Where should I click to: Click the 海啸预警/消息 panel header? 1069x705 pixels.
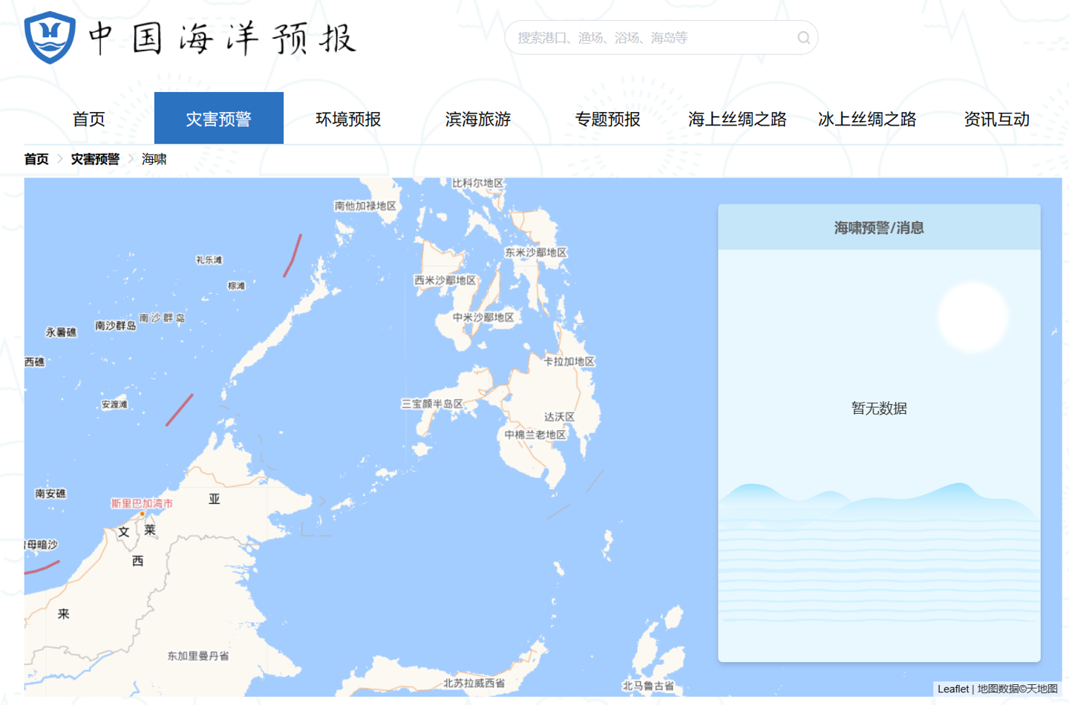[879, 228]
